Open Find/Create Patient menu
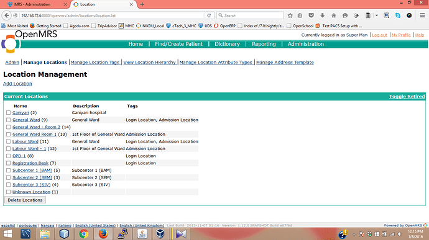429x240 pixels. coord(178,44)
